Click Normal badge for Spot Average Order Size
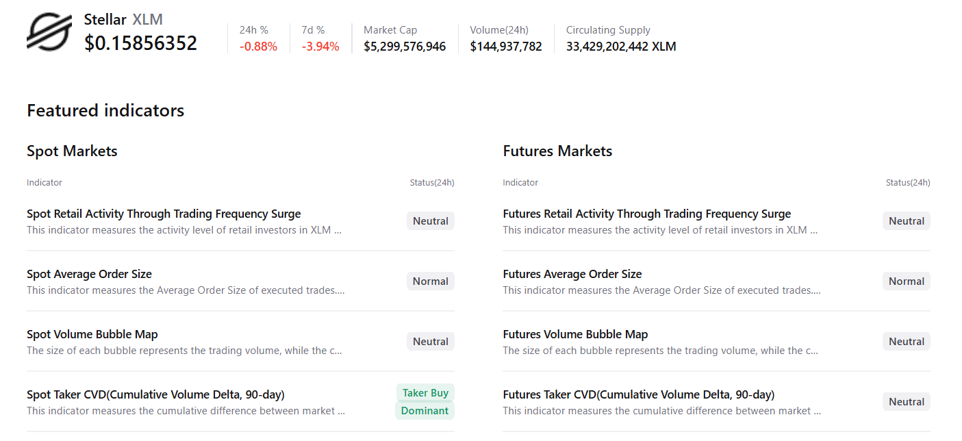The width and height of the screenshot is (962, 441). (431, 281)
